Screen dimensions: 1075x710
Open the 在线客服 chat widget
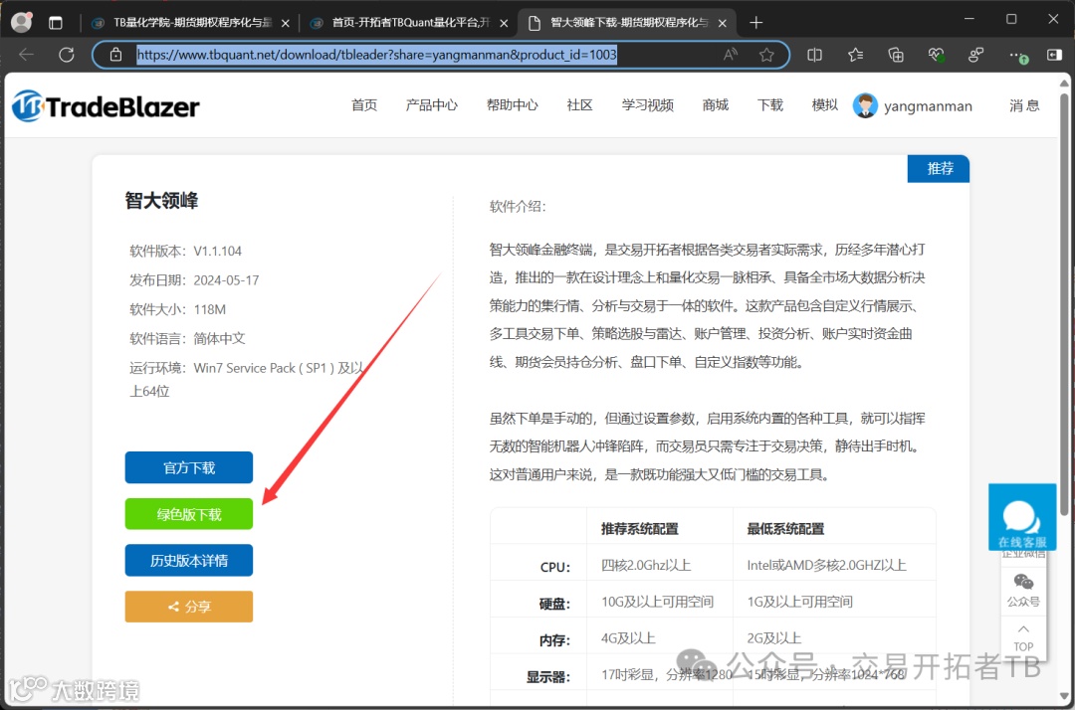pos(1022,517)
